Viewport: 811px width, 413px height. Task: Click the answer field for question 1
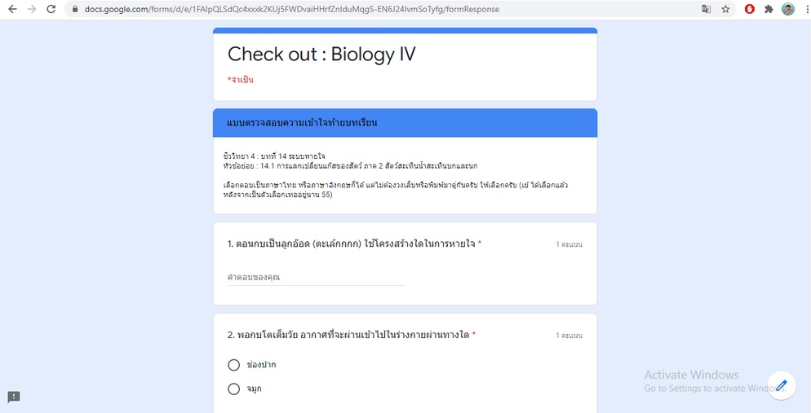(x=316, y=277)
